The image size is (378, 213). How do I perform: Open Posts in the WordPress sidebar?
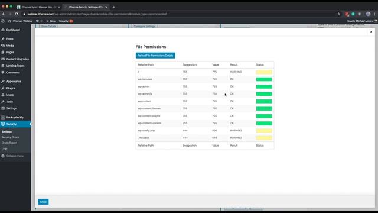(9, 38)
